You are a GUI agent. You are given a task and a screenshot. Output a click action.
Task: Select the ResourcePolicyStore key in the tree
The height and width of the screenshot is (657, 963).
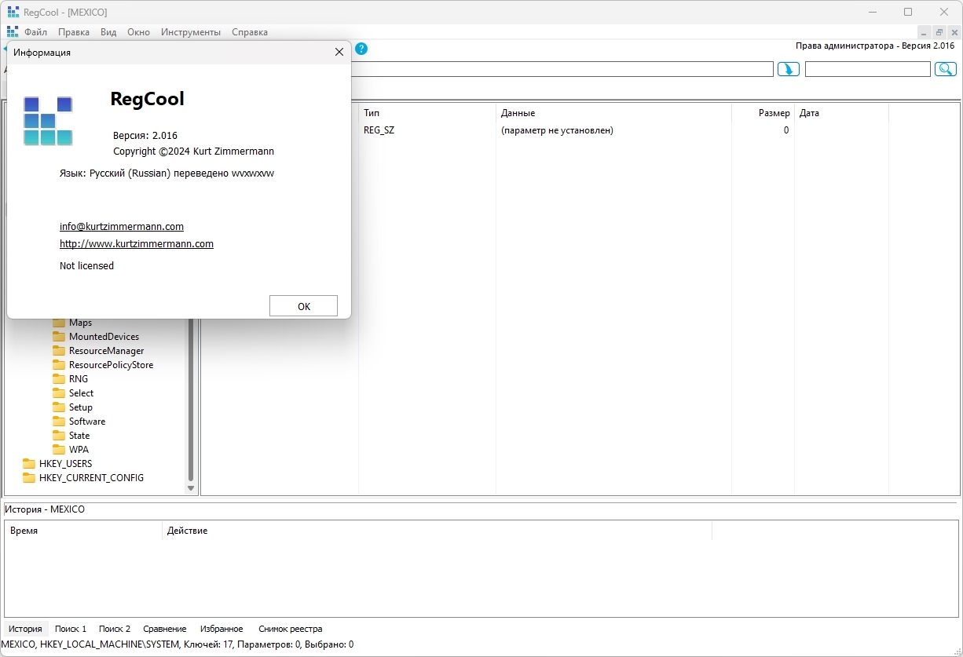[112, 365]
